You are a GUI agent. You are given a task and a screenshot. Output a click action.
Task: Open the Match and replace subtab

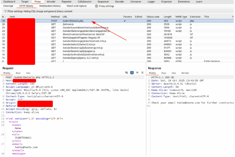coord(77,6)
